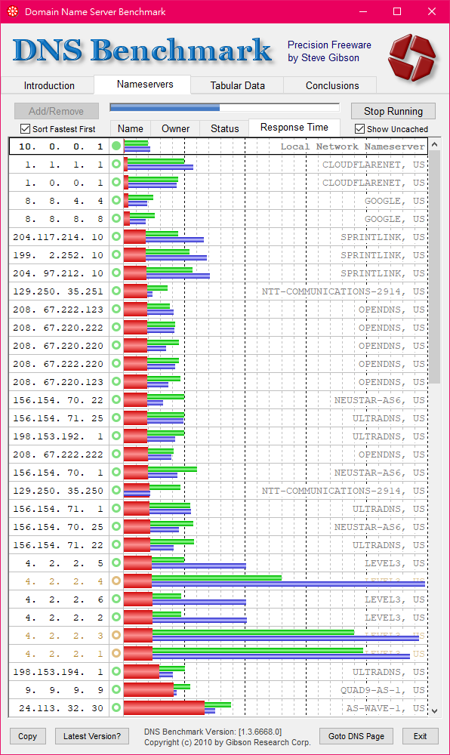Click status circle of 9.9.9.9
The width and height of the screenshot is (450, 755).
(x=116, y=689)
